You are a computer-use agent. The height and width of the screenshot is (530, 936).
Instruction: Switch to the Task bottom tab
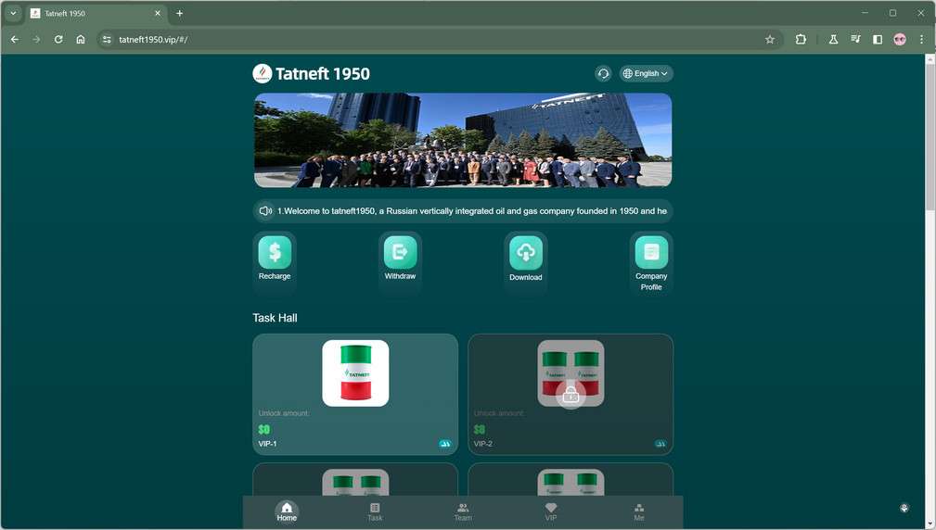pos(375,511)
